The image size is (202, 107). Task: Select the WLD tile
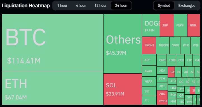185,45
